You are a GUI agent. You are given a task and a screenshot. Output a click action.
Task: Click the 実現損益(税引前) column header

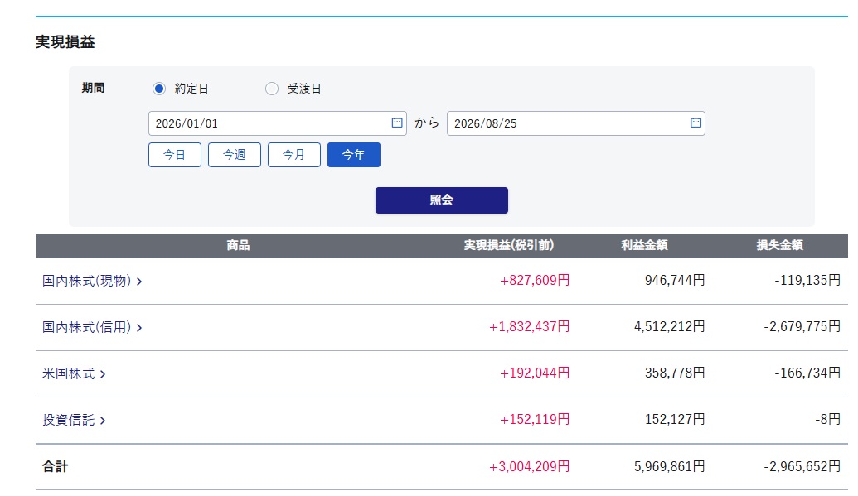[x=509, y=246]
